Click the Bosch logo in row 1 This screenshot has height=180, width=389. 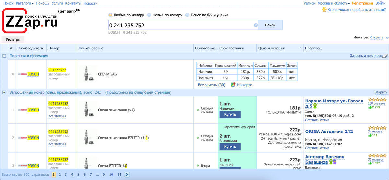pyautogui.click(x=22, y=110)
